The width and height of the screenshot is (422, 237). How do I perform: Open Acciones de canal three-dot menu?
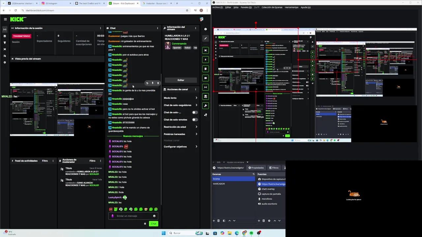[196, 90]
